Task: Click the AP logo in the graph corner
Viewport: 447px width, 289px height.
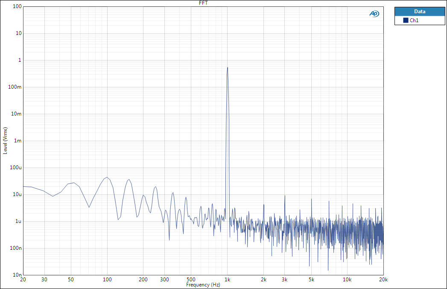Action: coord(374,14)
